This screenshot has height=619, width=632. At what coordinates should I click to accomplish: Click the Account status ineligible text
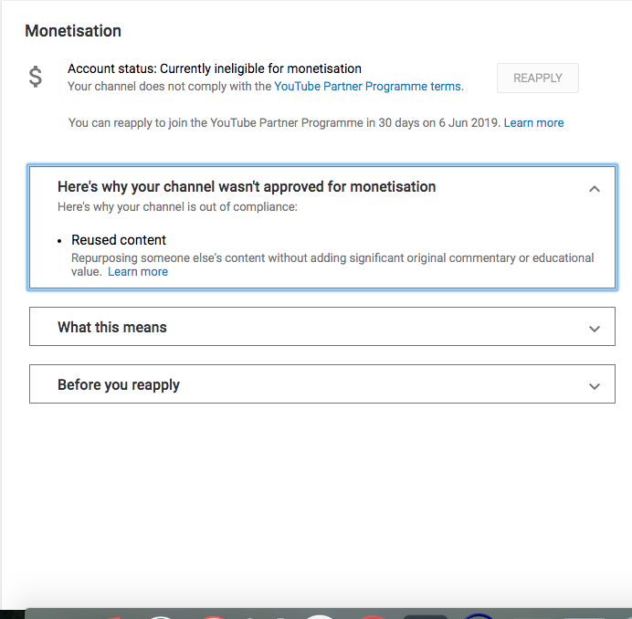[215, 68]
